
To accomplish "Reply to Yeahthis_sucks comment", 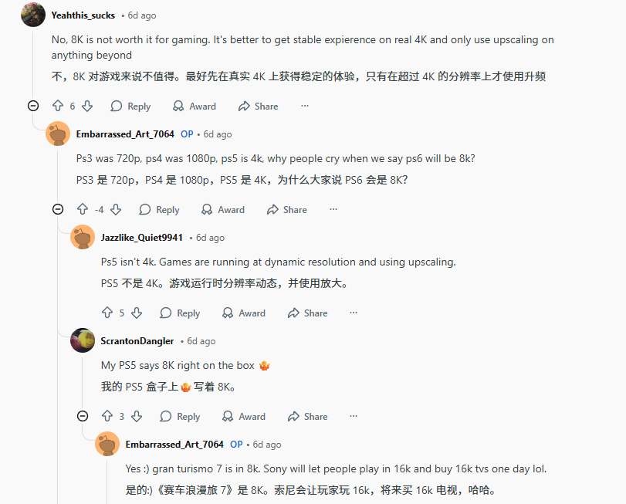I will click(130, 107).
